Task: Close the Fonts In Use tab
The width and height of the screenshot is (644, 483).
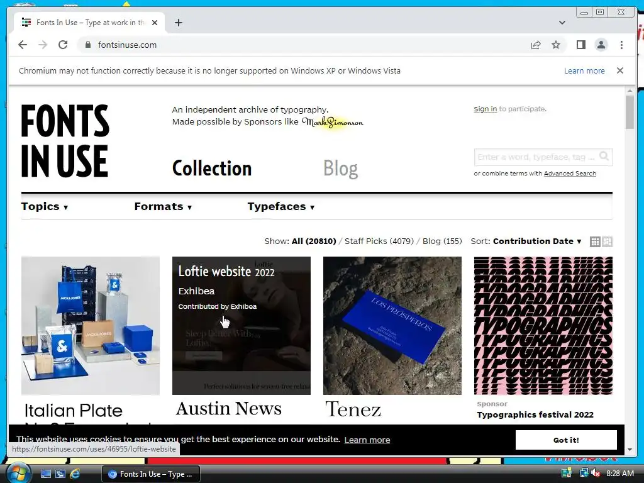Action: (155, 23)
